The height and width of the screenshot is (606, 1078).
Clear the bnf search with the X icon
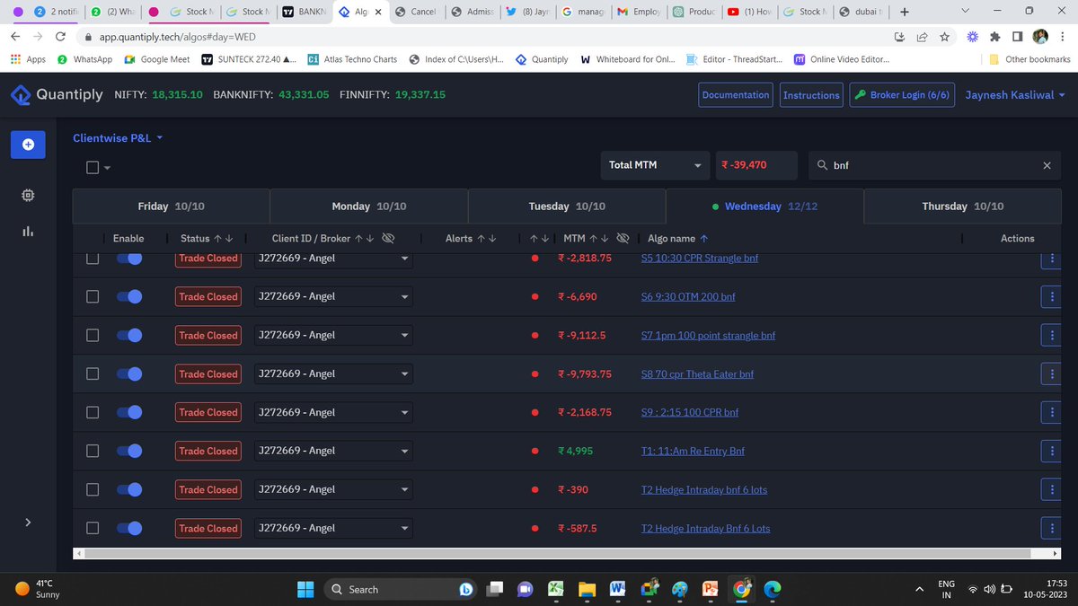point(1047,165)
